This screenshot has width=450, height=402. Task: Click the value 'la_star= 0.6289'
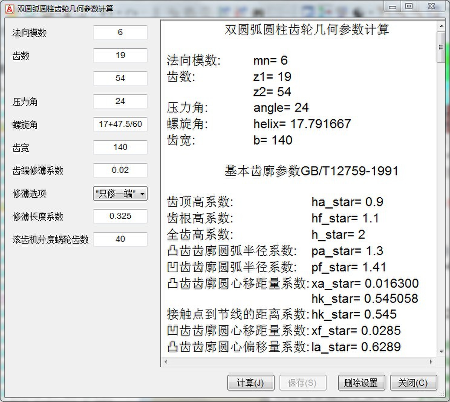pos(356,347)
